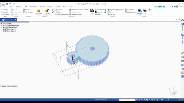Viewport: 184px width, 103px height.
Task: Open Component Structure Editor
Action: coord(79,10)
